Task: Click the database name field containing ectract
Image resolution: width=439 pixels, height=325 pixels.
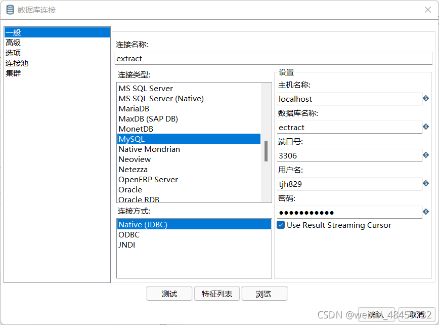Action: 349,127
